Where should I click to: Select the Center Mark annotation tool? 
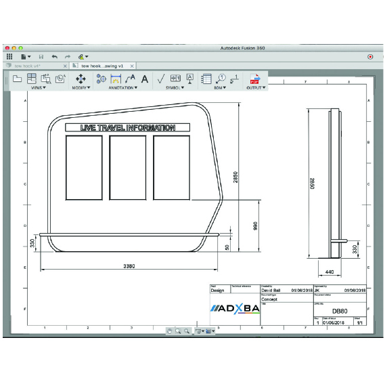coord(101,79)
